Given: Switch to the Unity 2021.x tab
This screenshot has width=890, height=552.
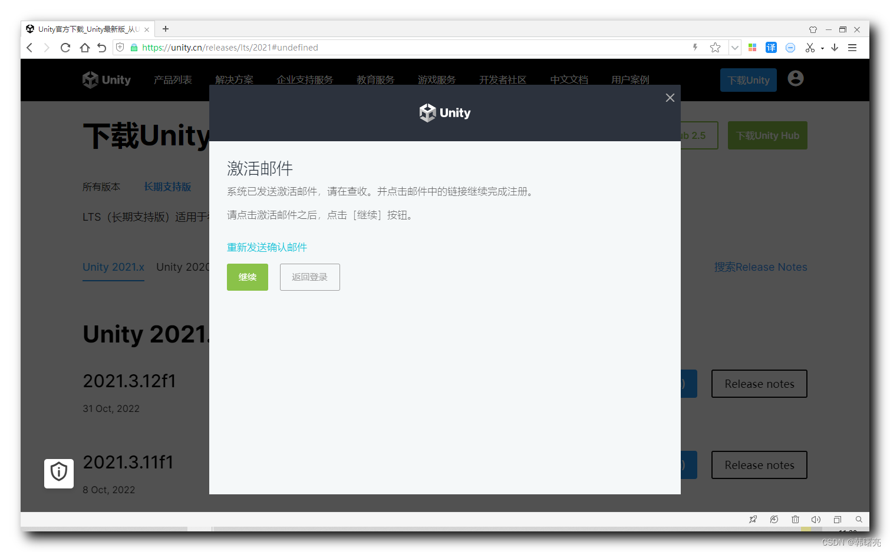Looking at the screenshot, I should tap(113, 267).
